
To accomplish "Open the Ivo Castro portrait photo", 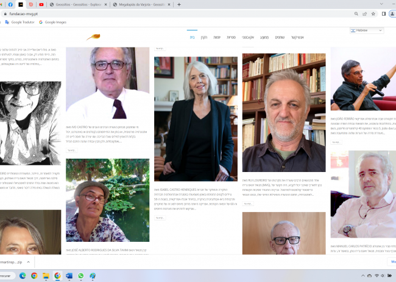I will pyautogui.click(x=108, y=83).
